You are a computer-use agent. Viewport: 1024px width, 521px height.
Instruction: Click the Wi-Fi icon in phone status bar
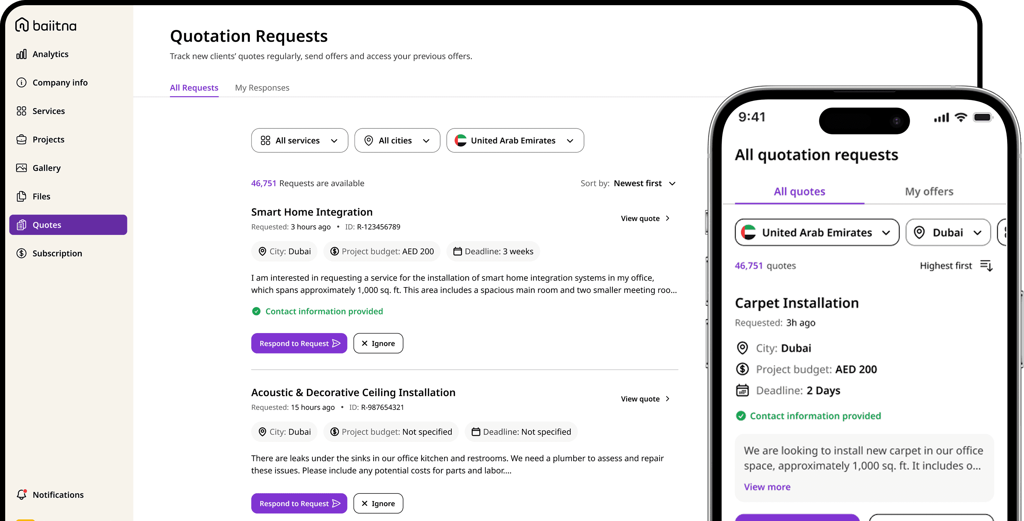point(961,117)
